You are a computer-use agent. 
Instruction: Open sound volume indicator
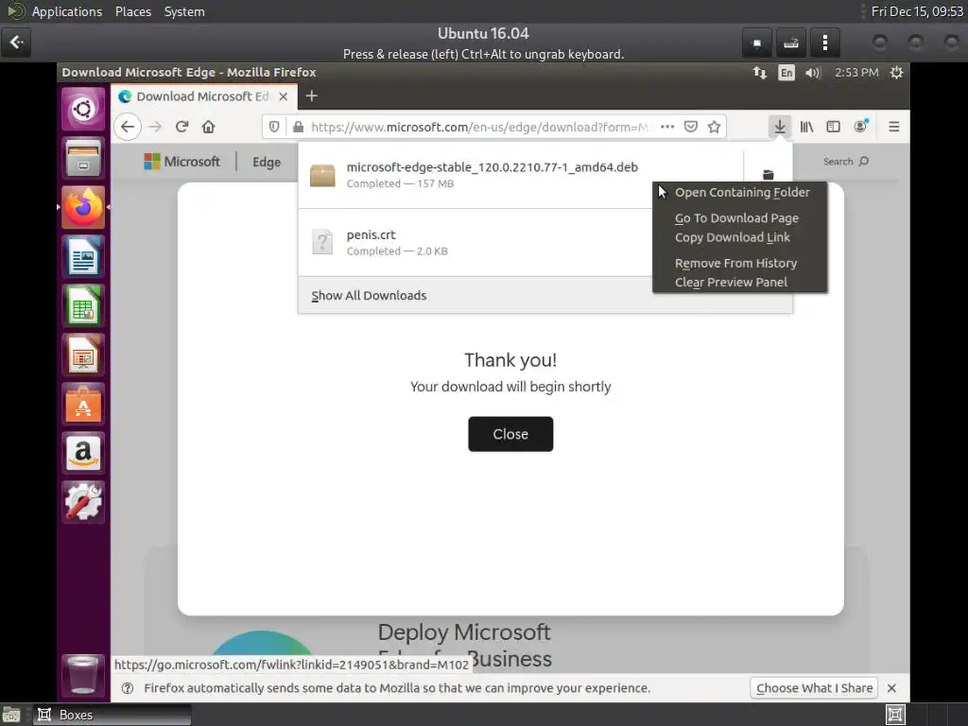point(813,73)
